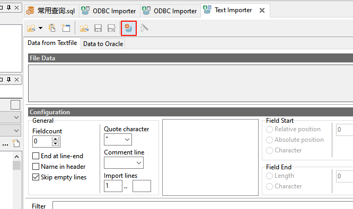Click the magic wand wizard icon
Viewport: 353px width, 209px height.
144,28
